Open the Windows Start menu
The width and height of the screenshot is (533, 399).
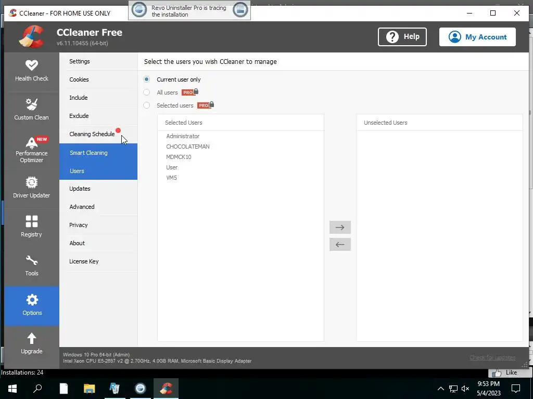12,389
